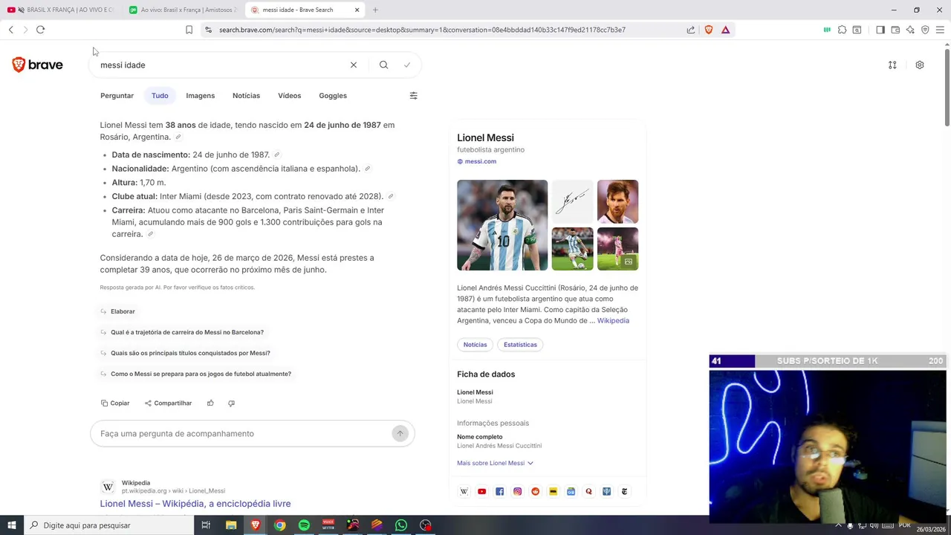The height and width of the screenshot is (535, 951).
Task: Select the Tudo results tab
Action: (x=160, y=95)
